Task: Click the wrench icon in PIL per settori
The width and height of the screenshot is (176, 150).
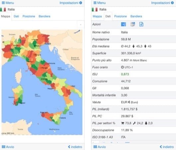Action: (x=134, y=123)
